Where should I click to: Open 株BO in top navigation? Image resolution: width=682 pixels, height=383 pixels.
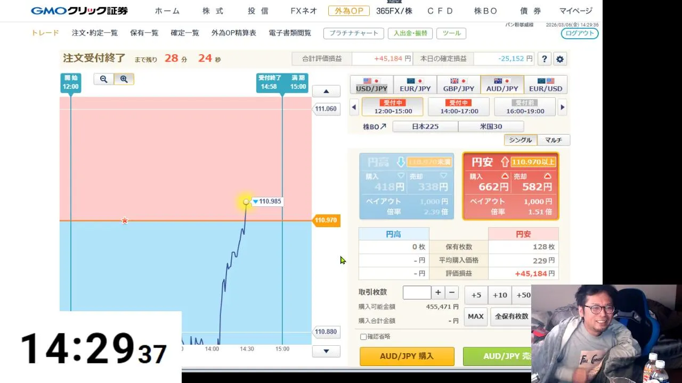pyautogui.click(x=485, y=11)
